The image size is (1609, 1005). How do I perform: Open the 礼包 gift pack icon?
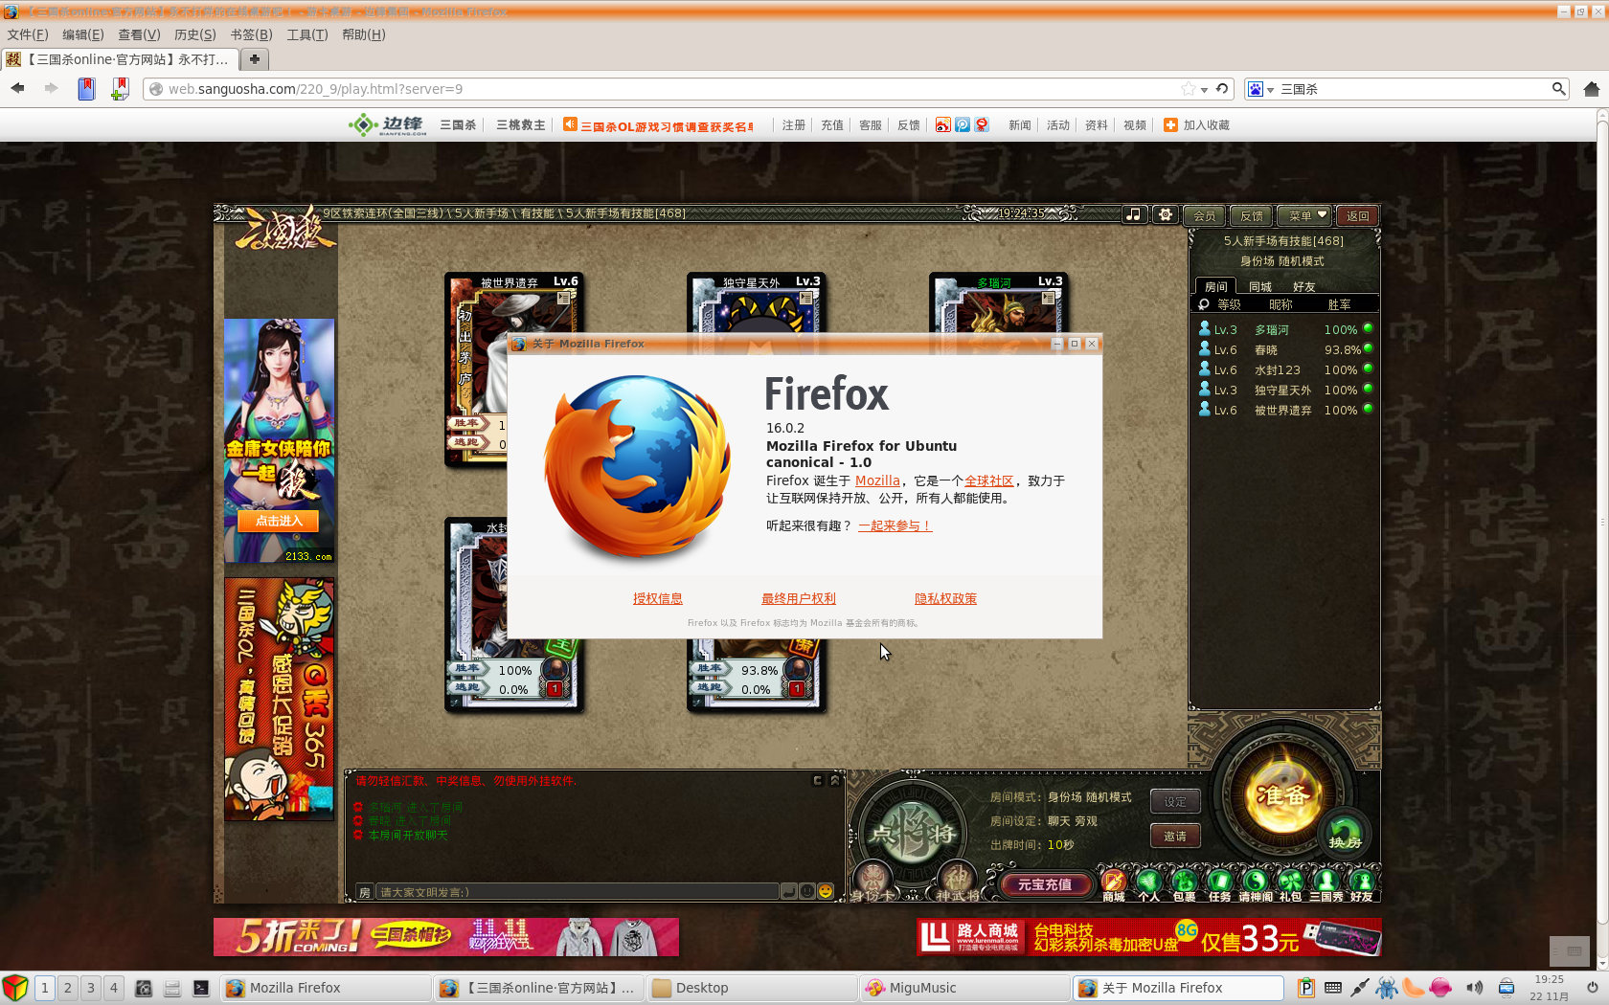pyautogui.click(x=1290, y=884)
